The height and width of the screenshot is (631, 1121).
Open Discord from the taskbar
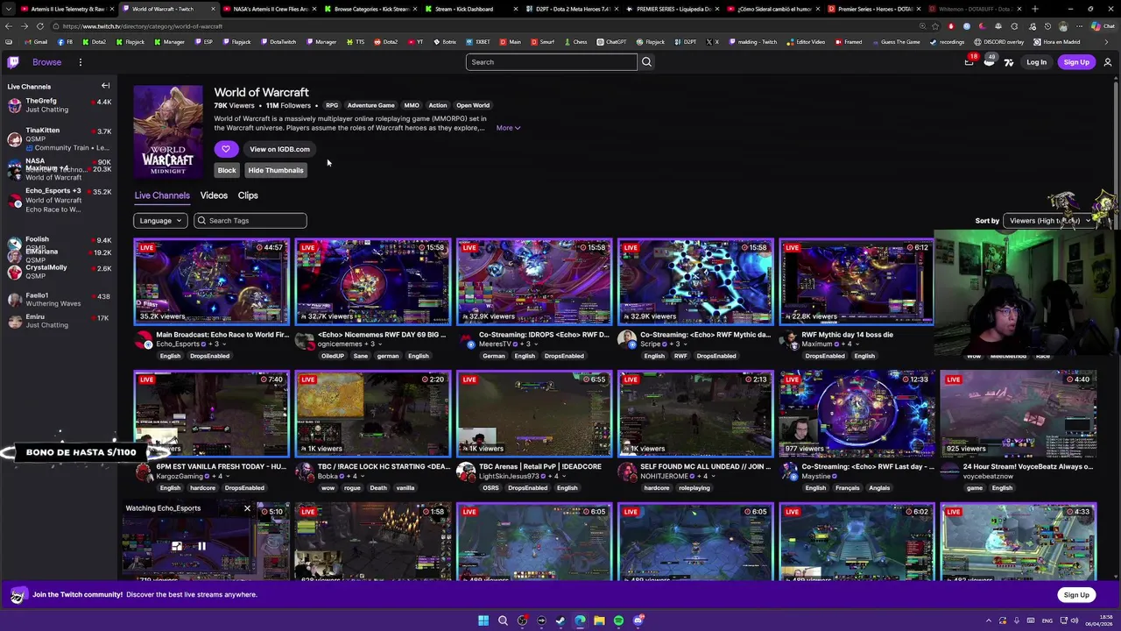click(x=638, y=620)
